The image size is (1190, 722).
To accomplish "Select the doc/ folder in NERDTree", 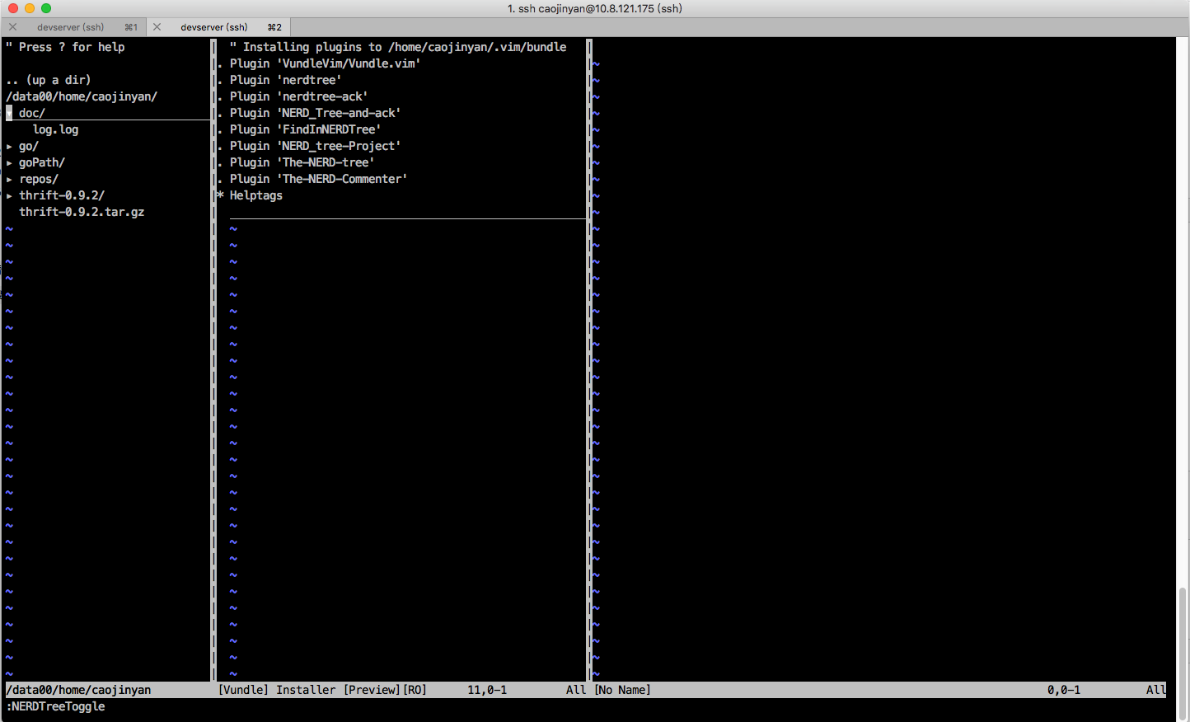I will [x=32, y=113].
